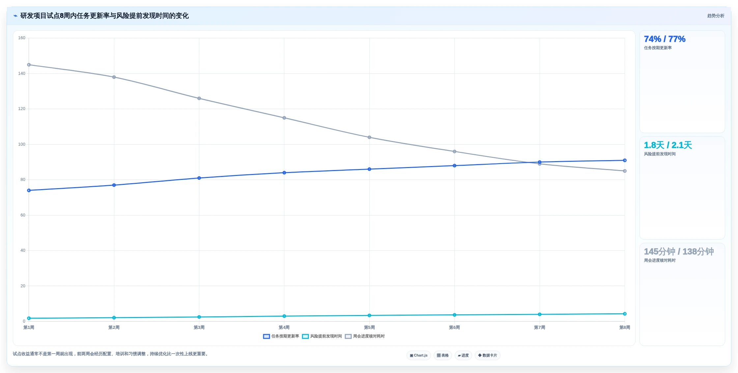Click the 60 y-axis tick label
Image resolution: width=738 pixels, height=373 pixels.
point(23,215)
